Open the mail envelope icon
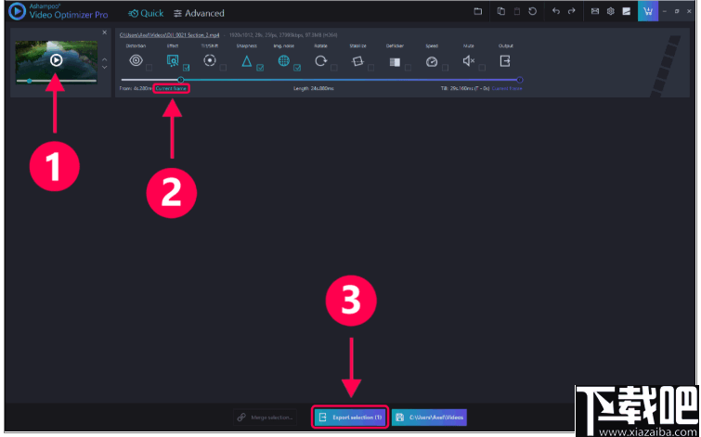Screen dimensions: 701x437 [x=595, y=11]
